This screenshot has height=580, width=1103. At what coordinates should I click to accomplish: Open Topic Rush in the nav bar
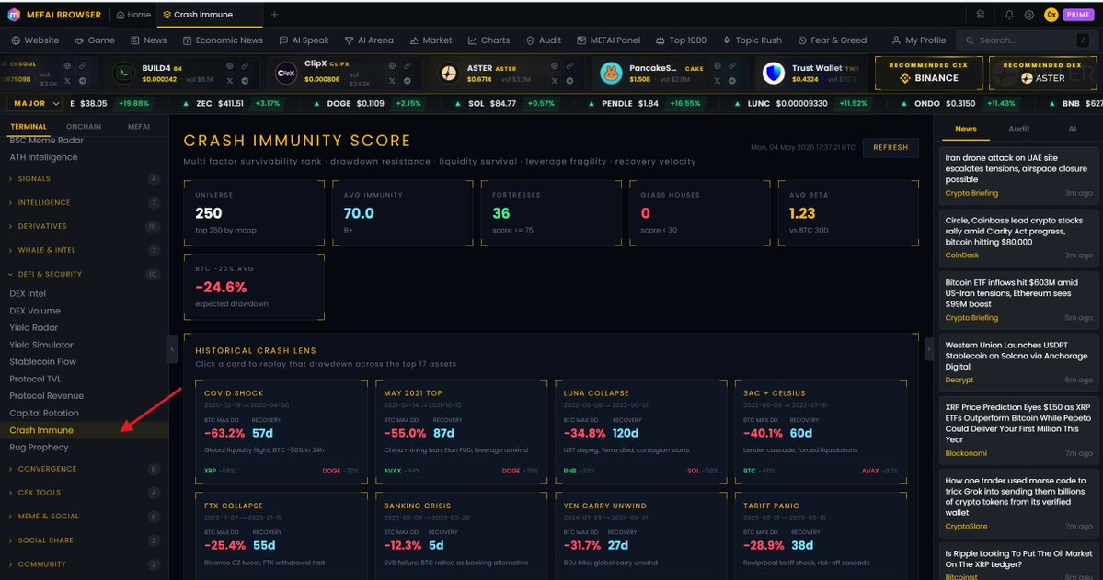point(752,40)
